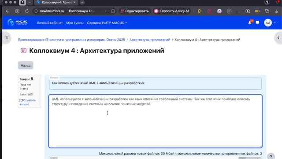The image size is (282, 159).
Task: Open the course index sidebar drawer
Action: (x=7, y=38)
